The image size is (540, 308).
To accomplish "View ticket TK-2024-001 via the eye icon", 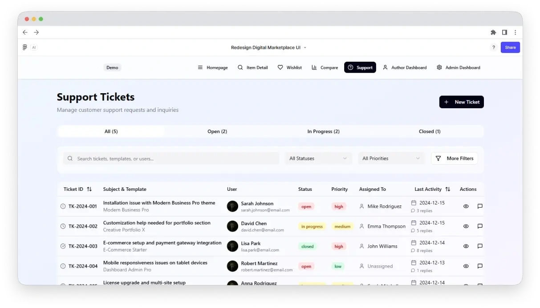I will click(x=466, y=206).
